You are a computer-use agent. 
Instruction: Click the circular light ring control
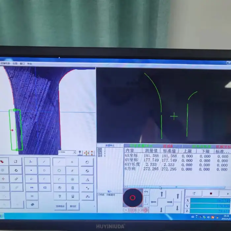[x=133, y=198]
